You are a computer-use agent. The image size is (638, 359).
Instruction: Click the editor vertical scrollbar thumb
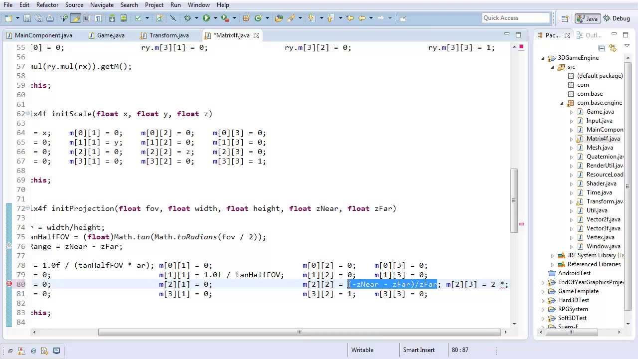515,200
